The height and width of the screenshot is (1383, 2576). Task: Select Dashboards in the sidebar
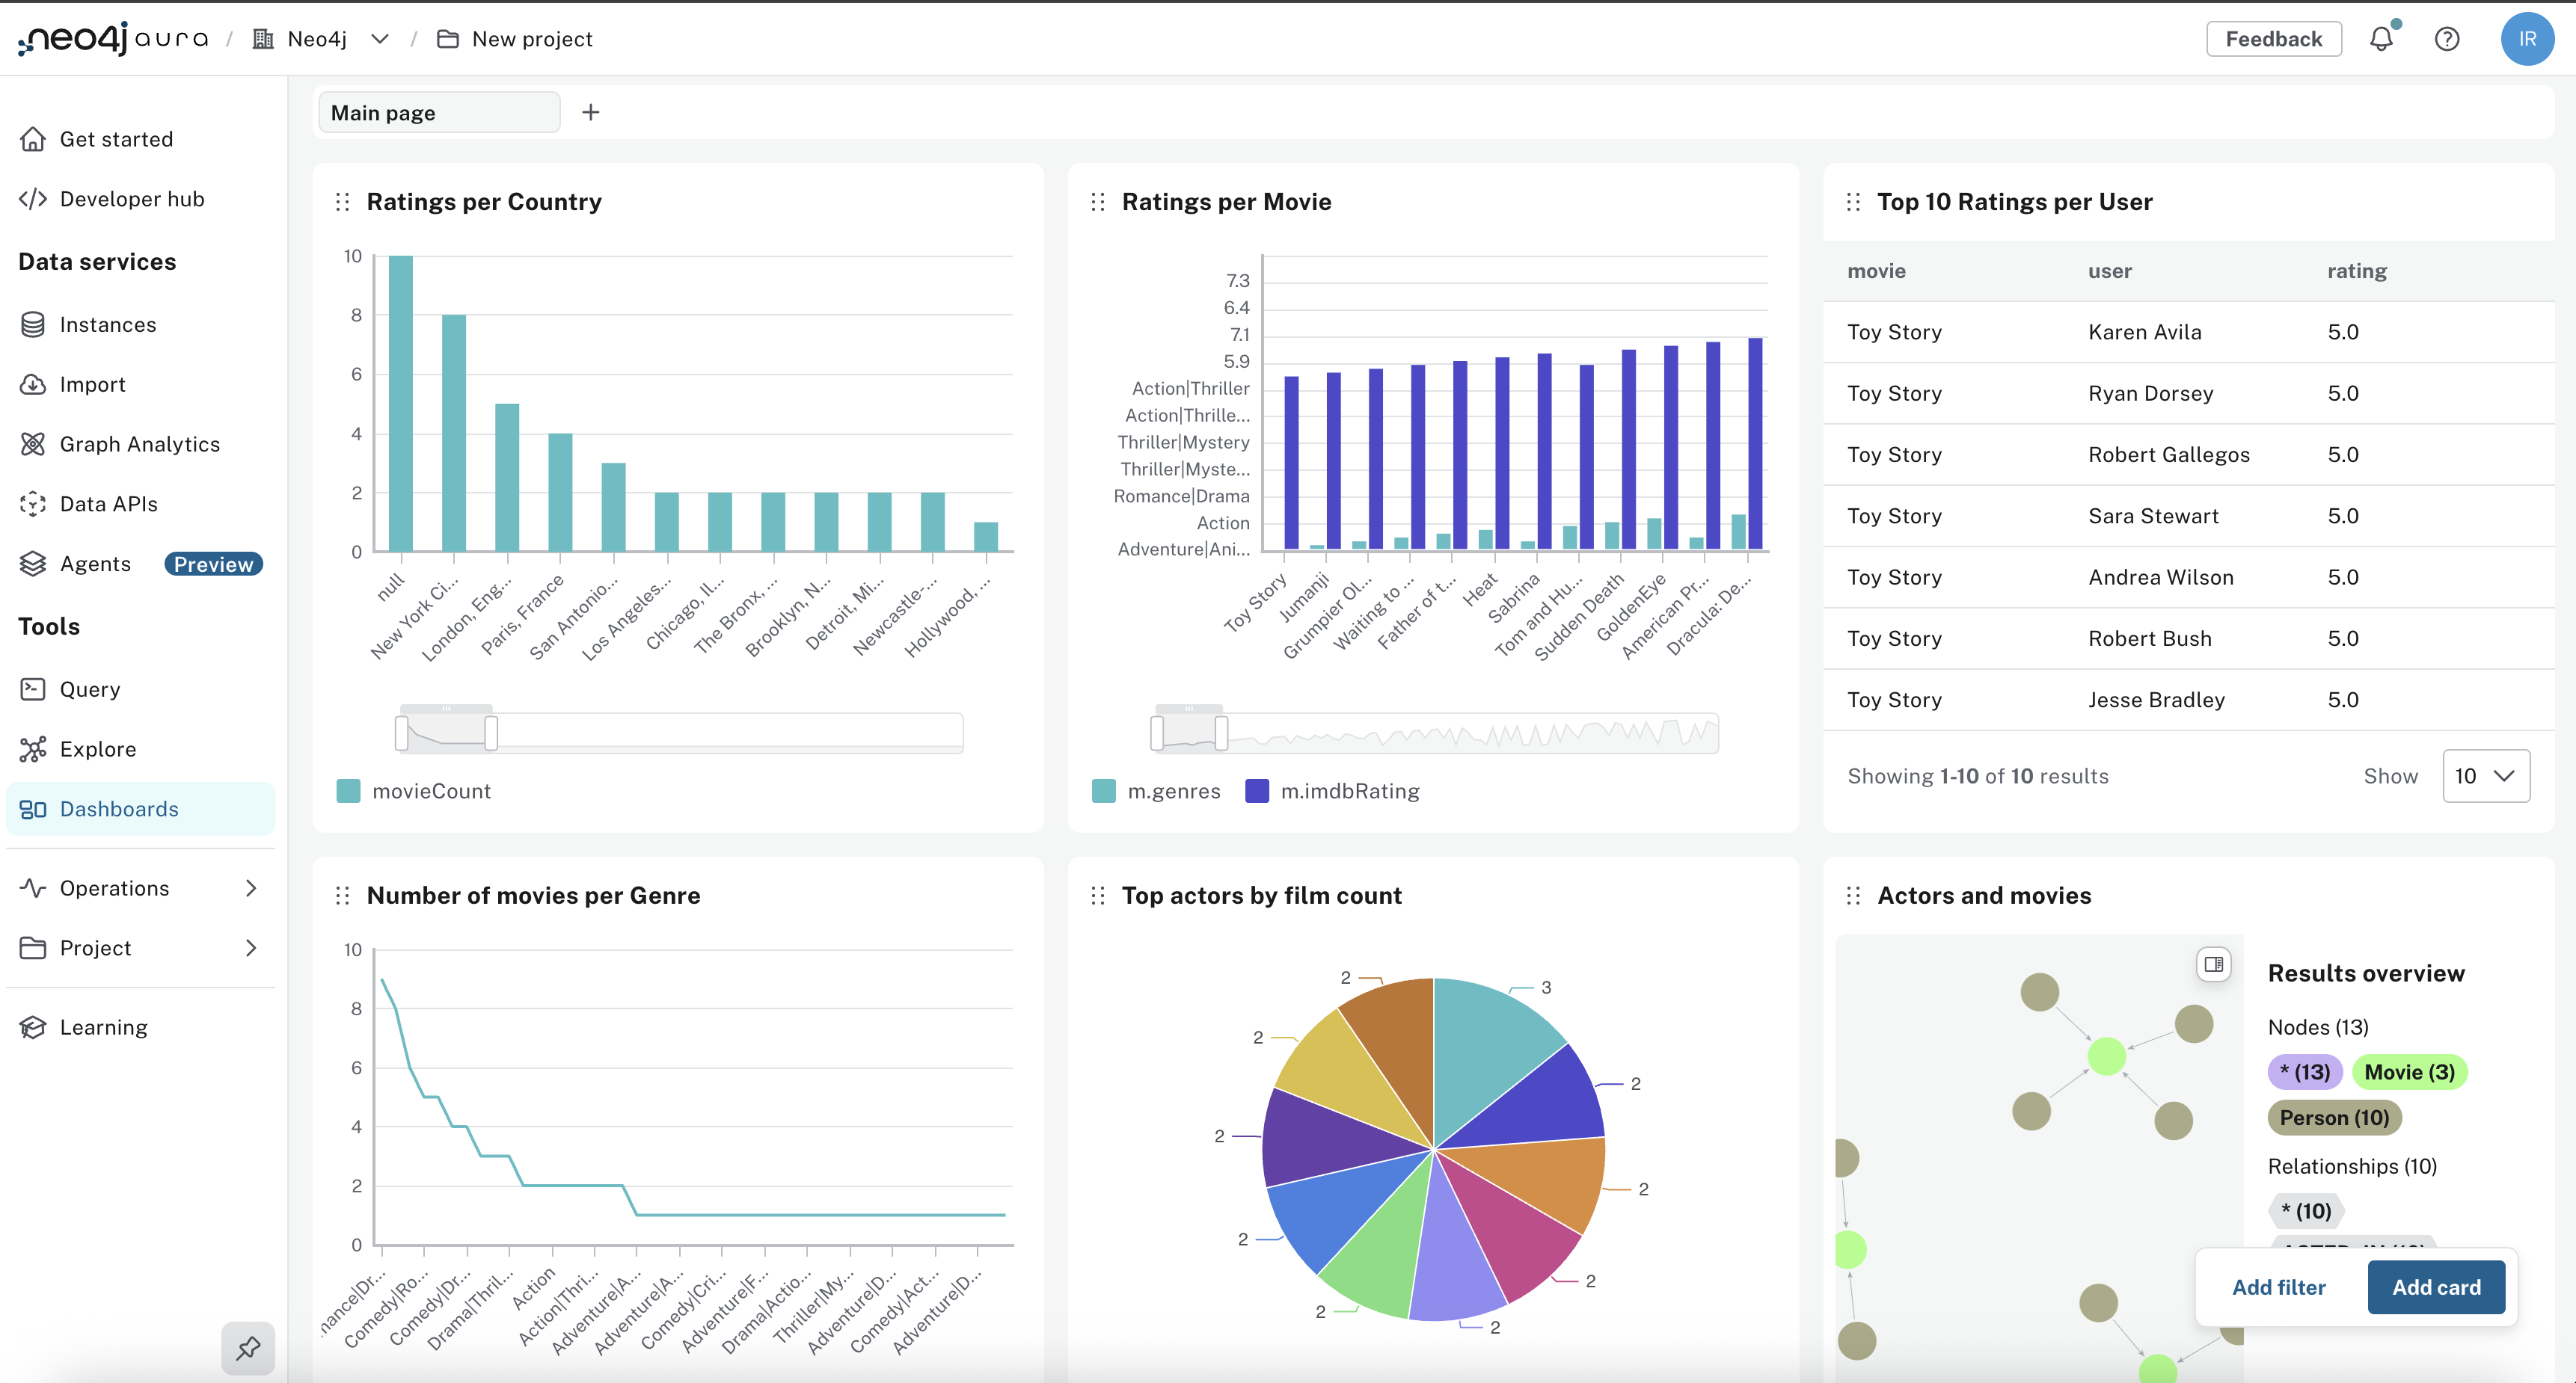[x=118, y=808]
